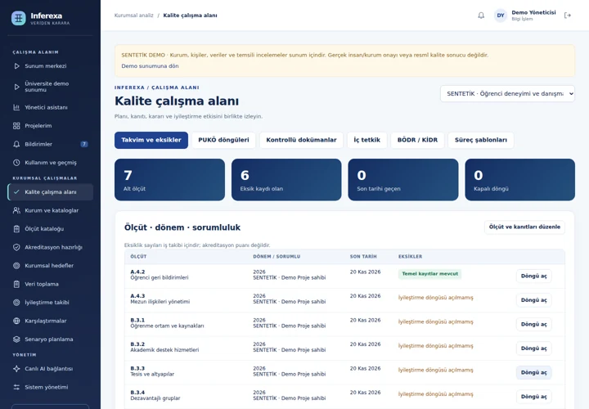589x409 pixels.
Task: Click the Alt ölçüt card showing 7
Action: tap(169, 179)
